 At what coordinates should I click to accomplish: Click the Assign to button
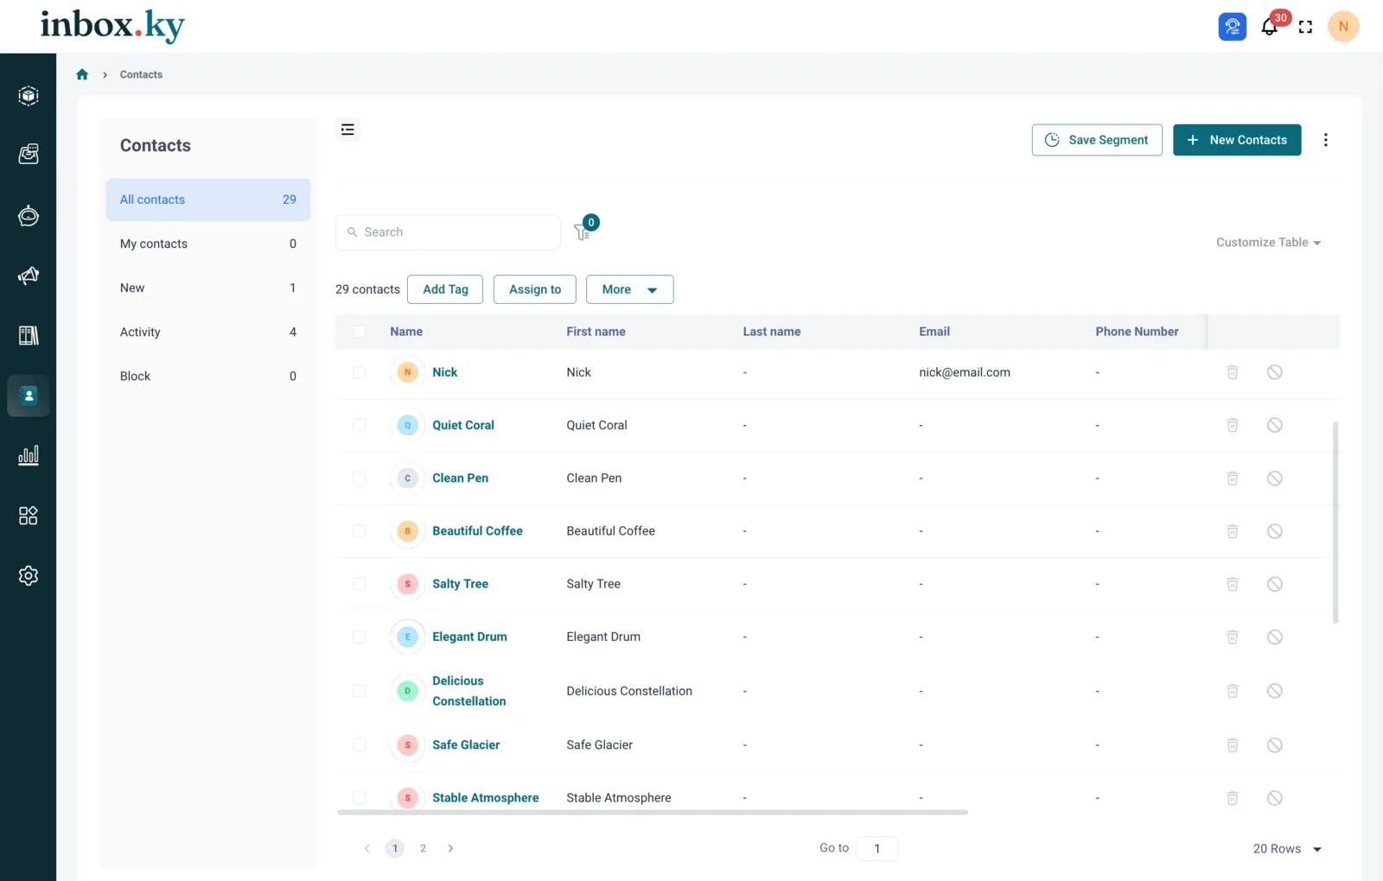coord(535,289)
